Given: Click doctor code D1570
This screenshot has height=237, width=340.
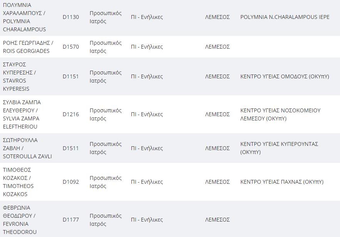Looking at the screenshot, I should pos(71,47).
